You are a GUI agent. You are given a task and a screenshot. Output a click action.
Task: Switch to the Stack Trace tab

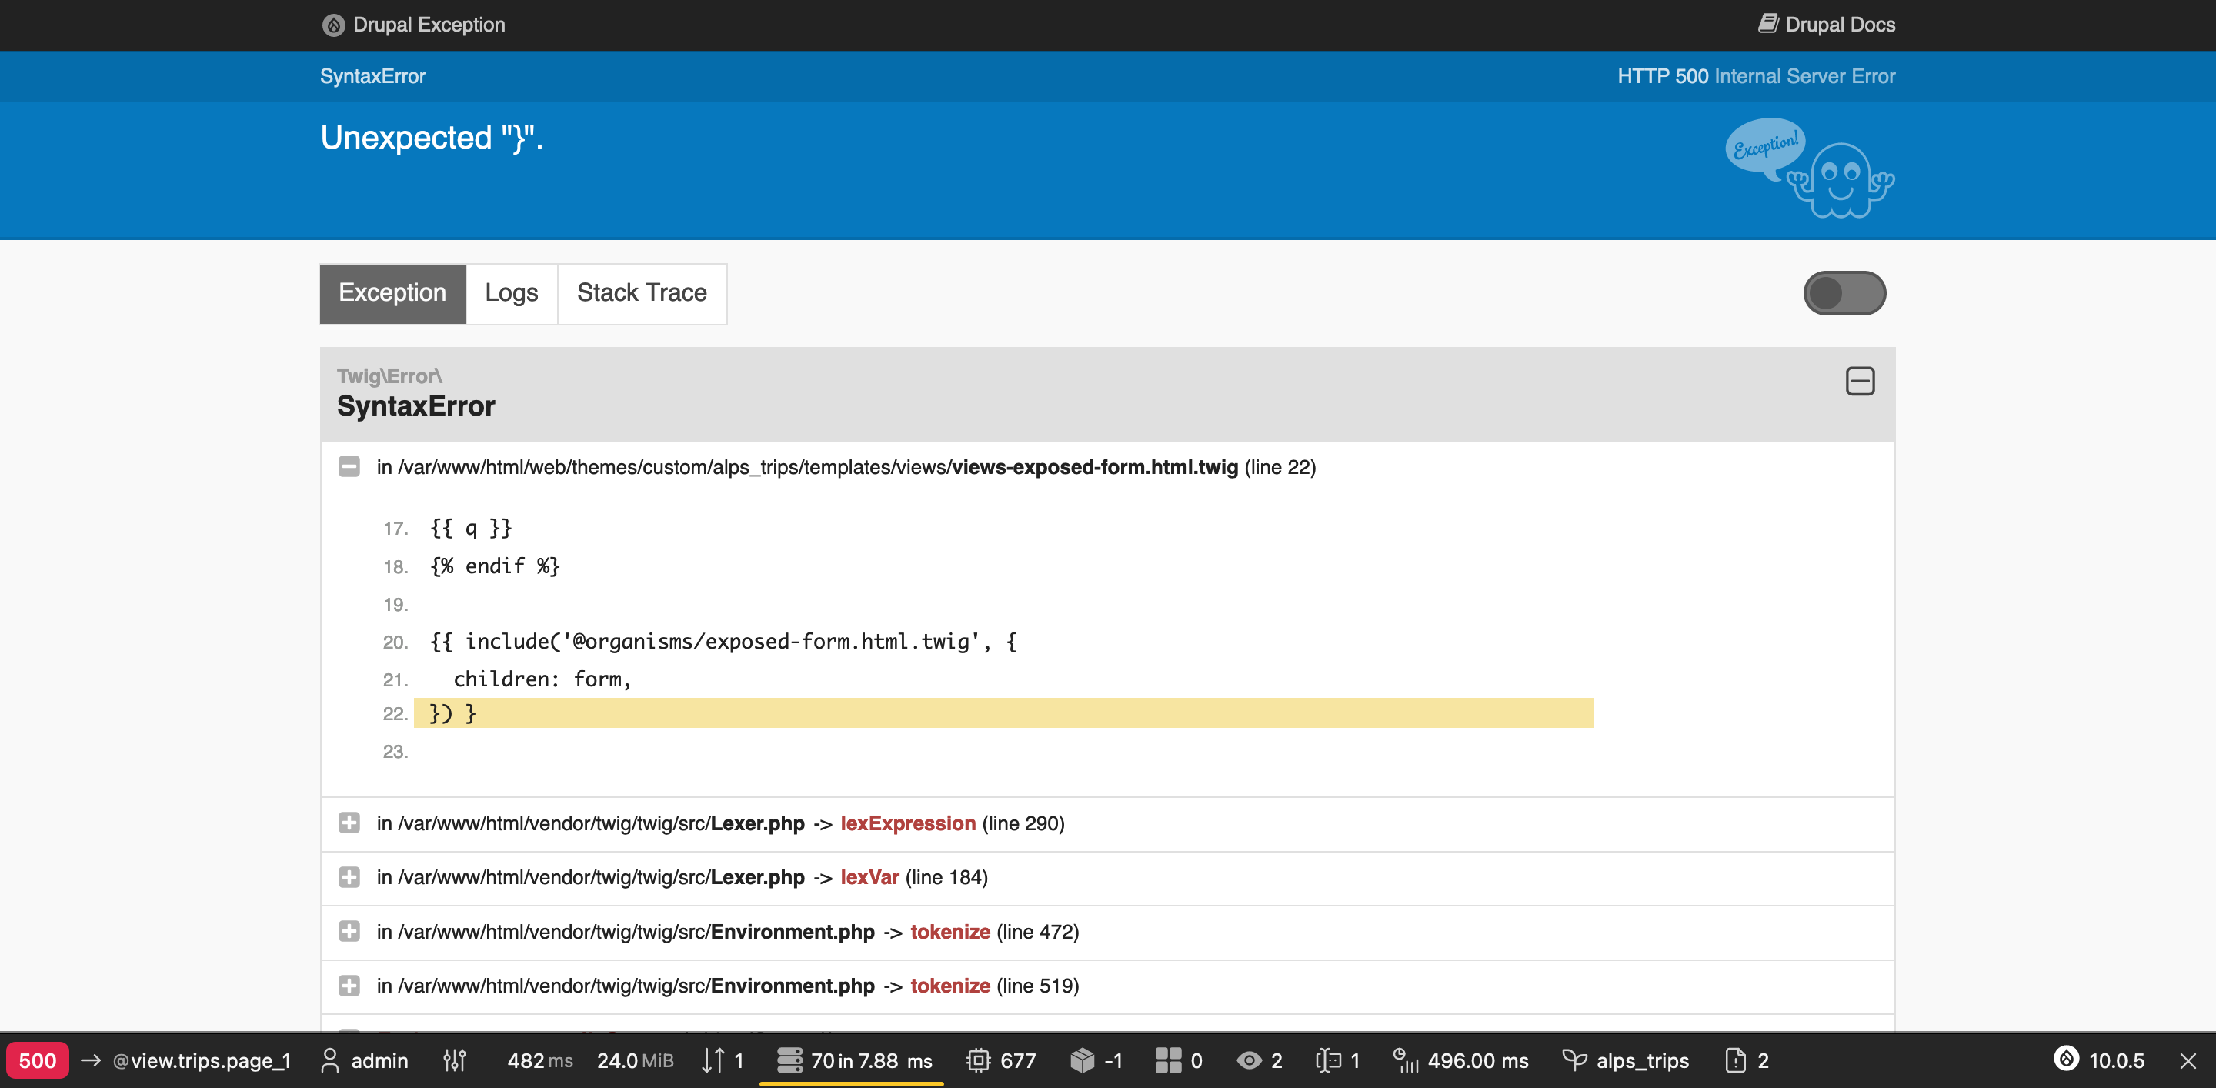642,293
